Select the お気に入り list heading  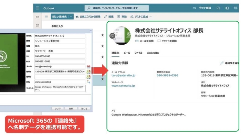tap(57, 26)
